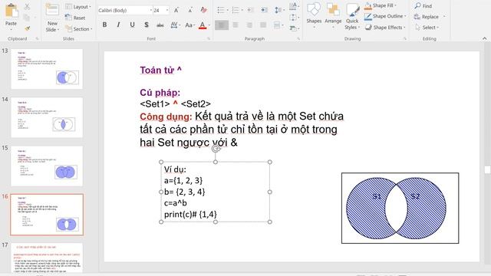Align text to the right
This screenshot has width=491, height=276.
coord(249,25)
